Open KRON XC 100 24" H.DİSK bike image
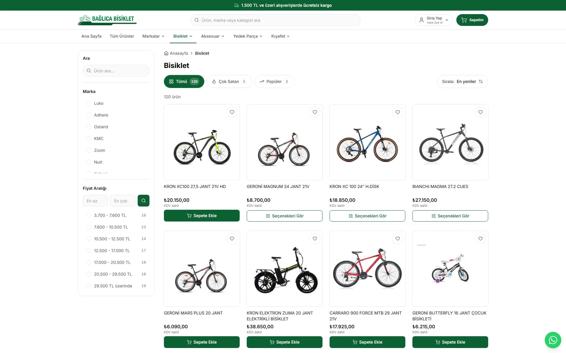The image size is (566, 353). point(367,142)
